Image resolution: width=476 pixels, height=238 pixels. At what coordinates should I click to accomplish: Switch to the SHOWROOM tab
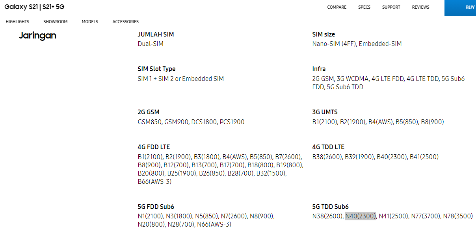[x=55, y=22]
